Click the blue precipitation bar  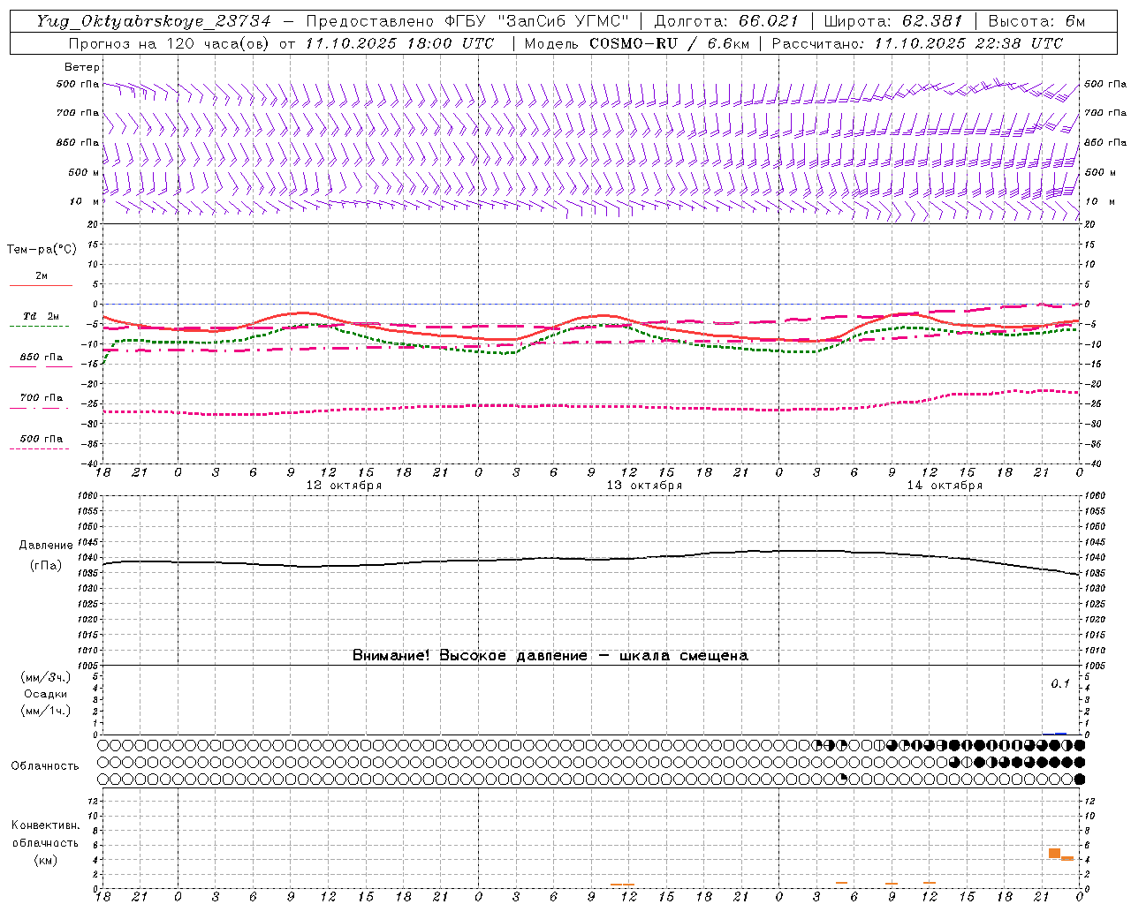click(x=1060, y=734)
